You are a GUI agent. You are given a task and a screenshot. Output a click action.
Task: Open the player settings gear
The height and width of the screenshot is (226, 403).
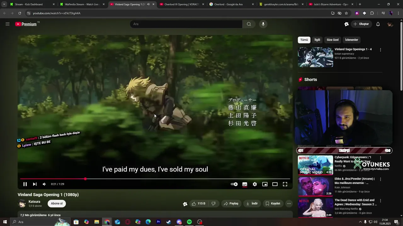tap(255, 184)
